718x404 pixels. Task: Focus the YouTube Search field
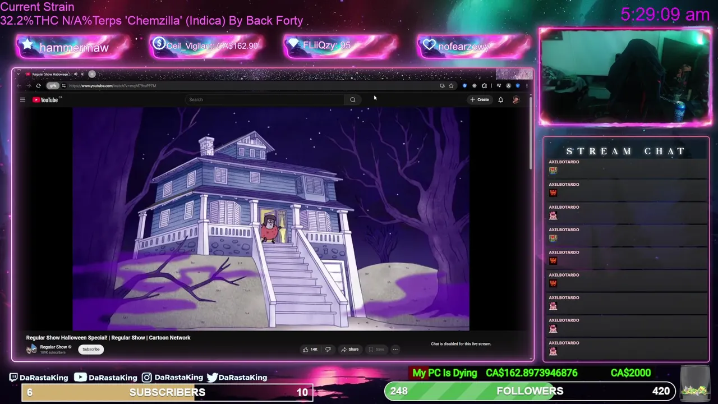[x=265, y=100]
